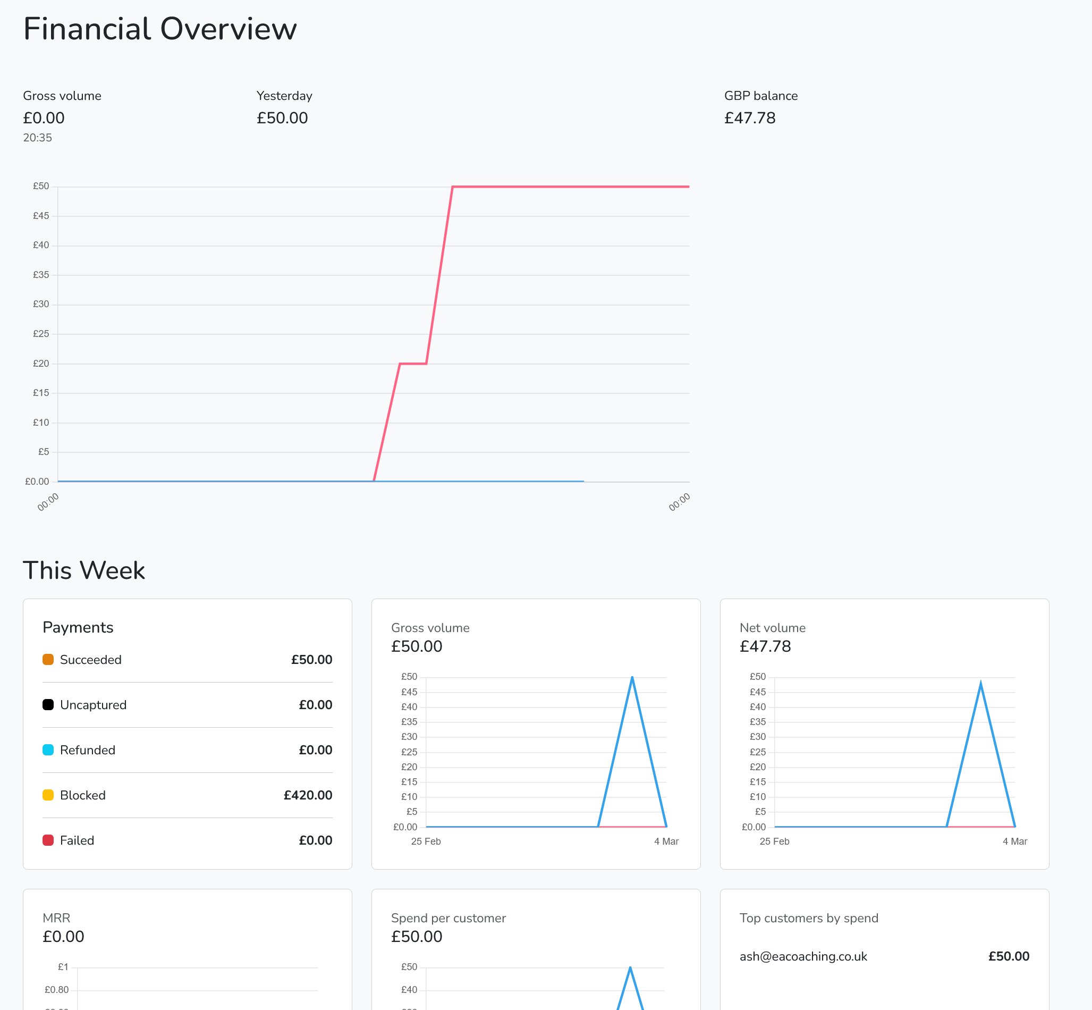Click the red Failed color swatch
The image size is (1092, 1010).
(x=48, y=840)
